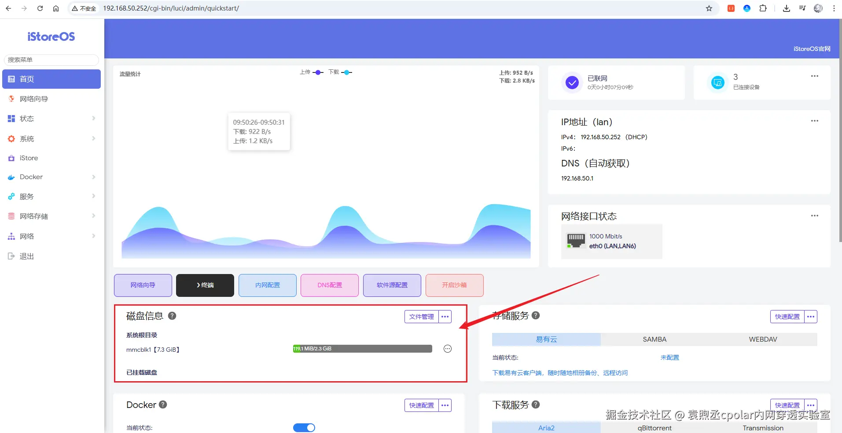Image resolution: width=842 pixels, height=433 pixels.
Task: Toggle the 下载 series in chart legend
Action: point(340,72)
